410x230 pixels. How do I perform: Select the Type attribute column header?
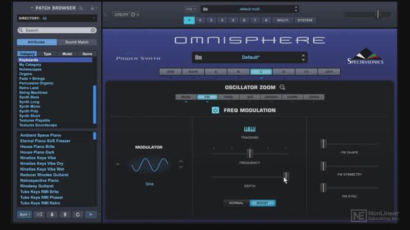(x=47, y=54)
